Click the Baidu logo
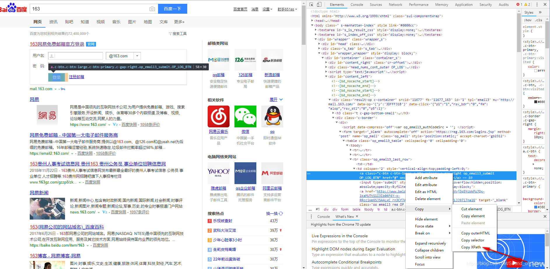The width and height of the screenshot is (550, 269). (x=13, y=8)
